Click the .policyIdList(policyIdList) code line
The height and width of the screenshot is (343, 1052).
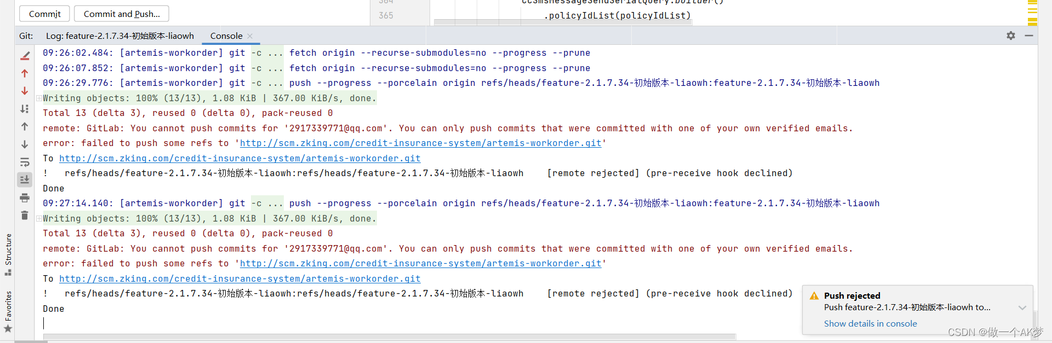[617, 15]
